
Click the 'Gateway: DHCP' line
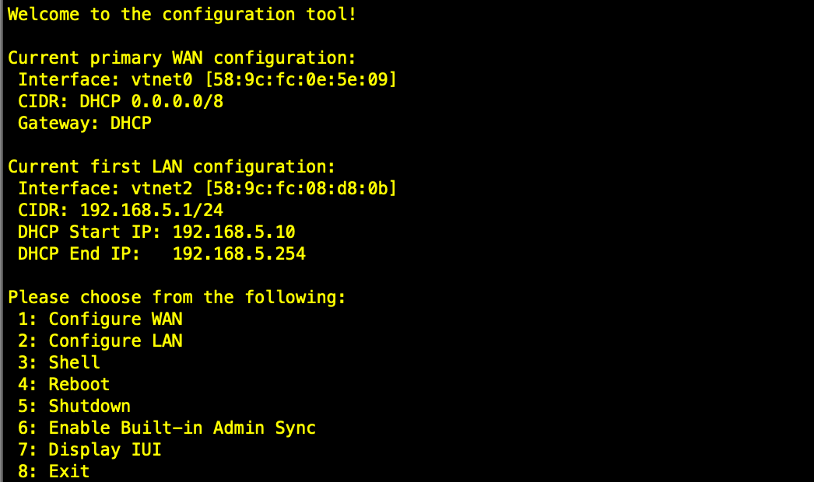coord(84,123)
